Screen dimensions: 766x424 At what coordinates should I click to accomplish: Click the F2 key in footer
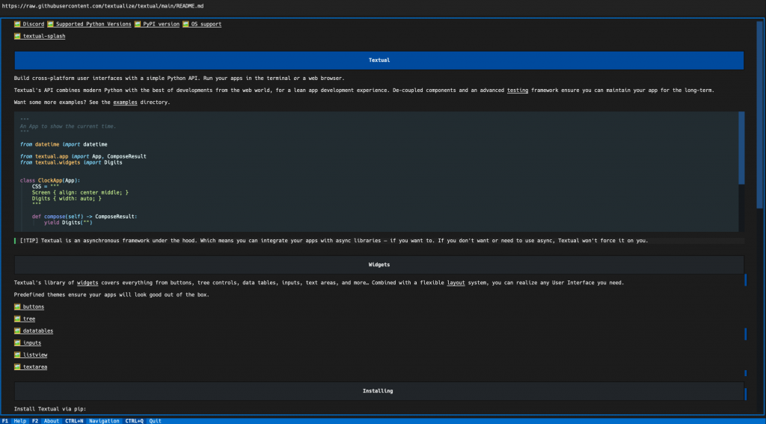[x=35, y=421]
